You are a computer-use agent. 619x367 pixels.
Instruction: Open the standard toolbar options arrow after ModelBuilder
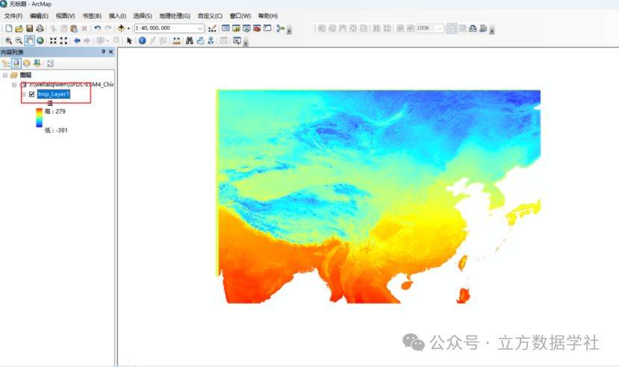tap(289, 31)
